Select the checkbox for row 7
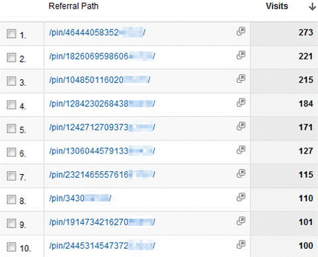The width and height of the screenshot is (318, 257). [x=12, y=176]
